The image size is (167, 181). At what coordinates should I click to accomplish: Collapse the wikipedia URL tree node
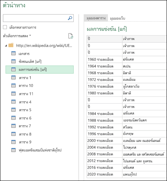6,46
